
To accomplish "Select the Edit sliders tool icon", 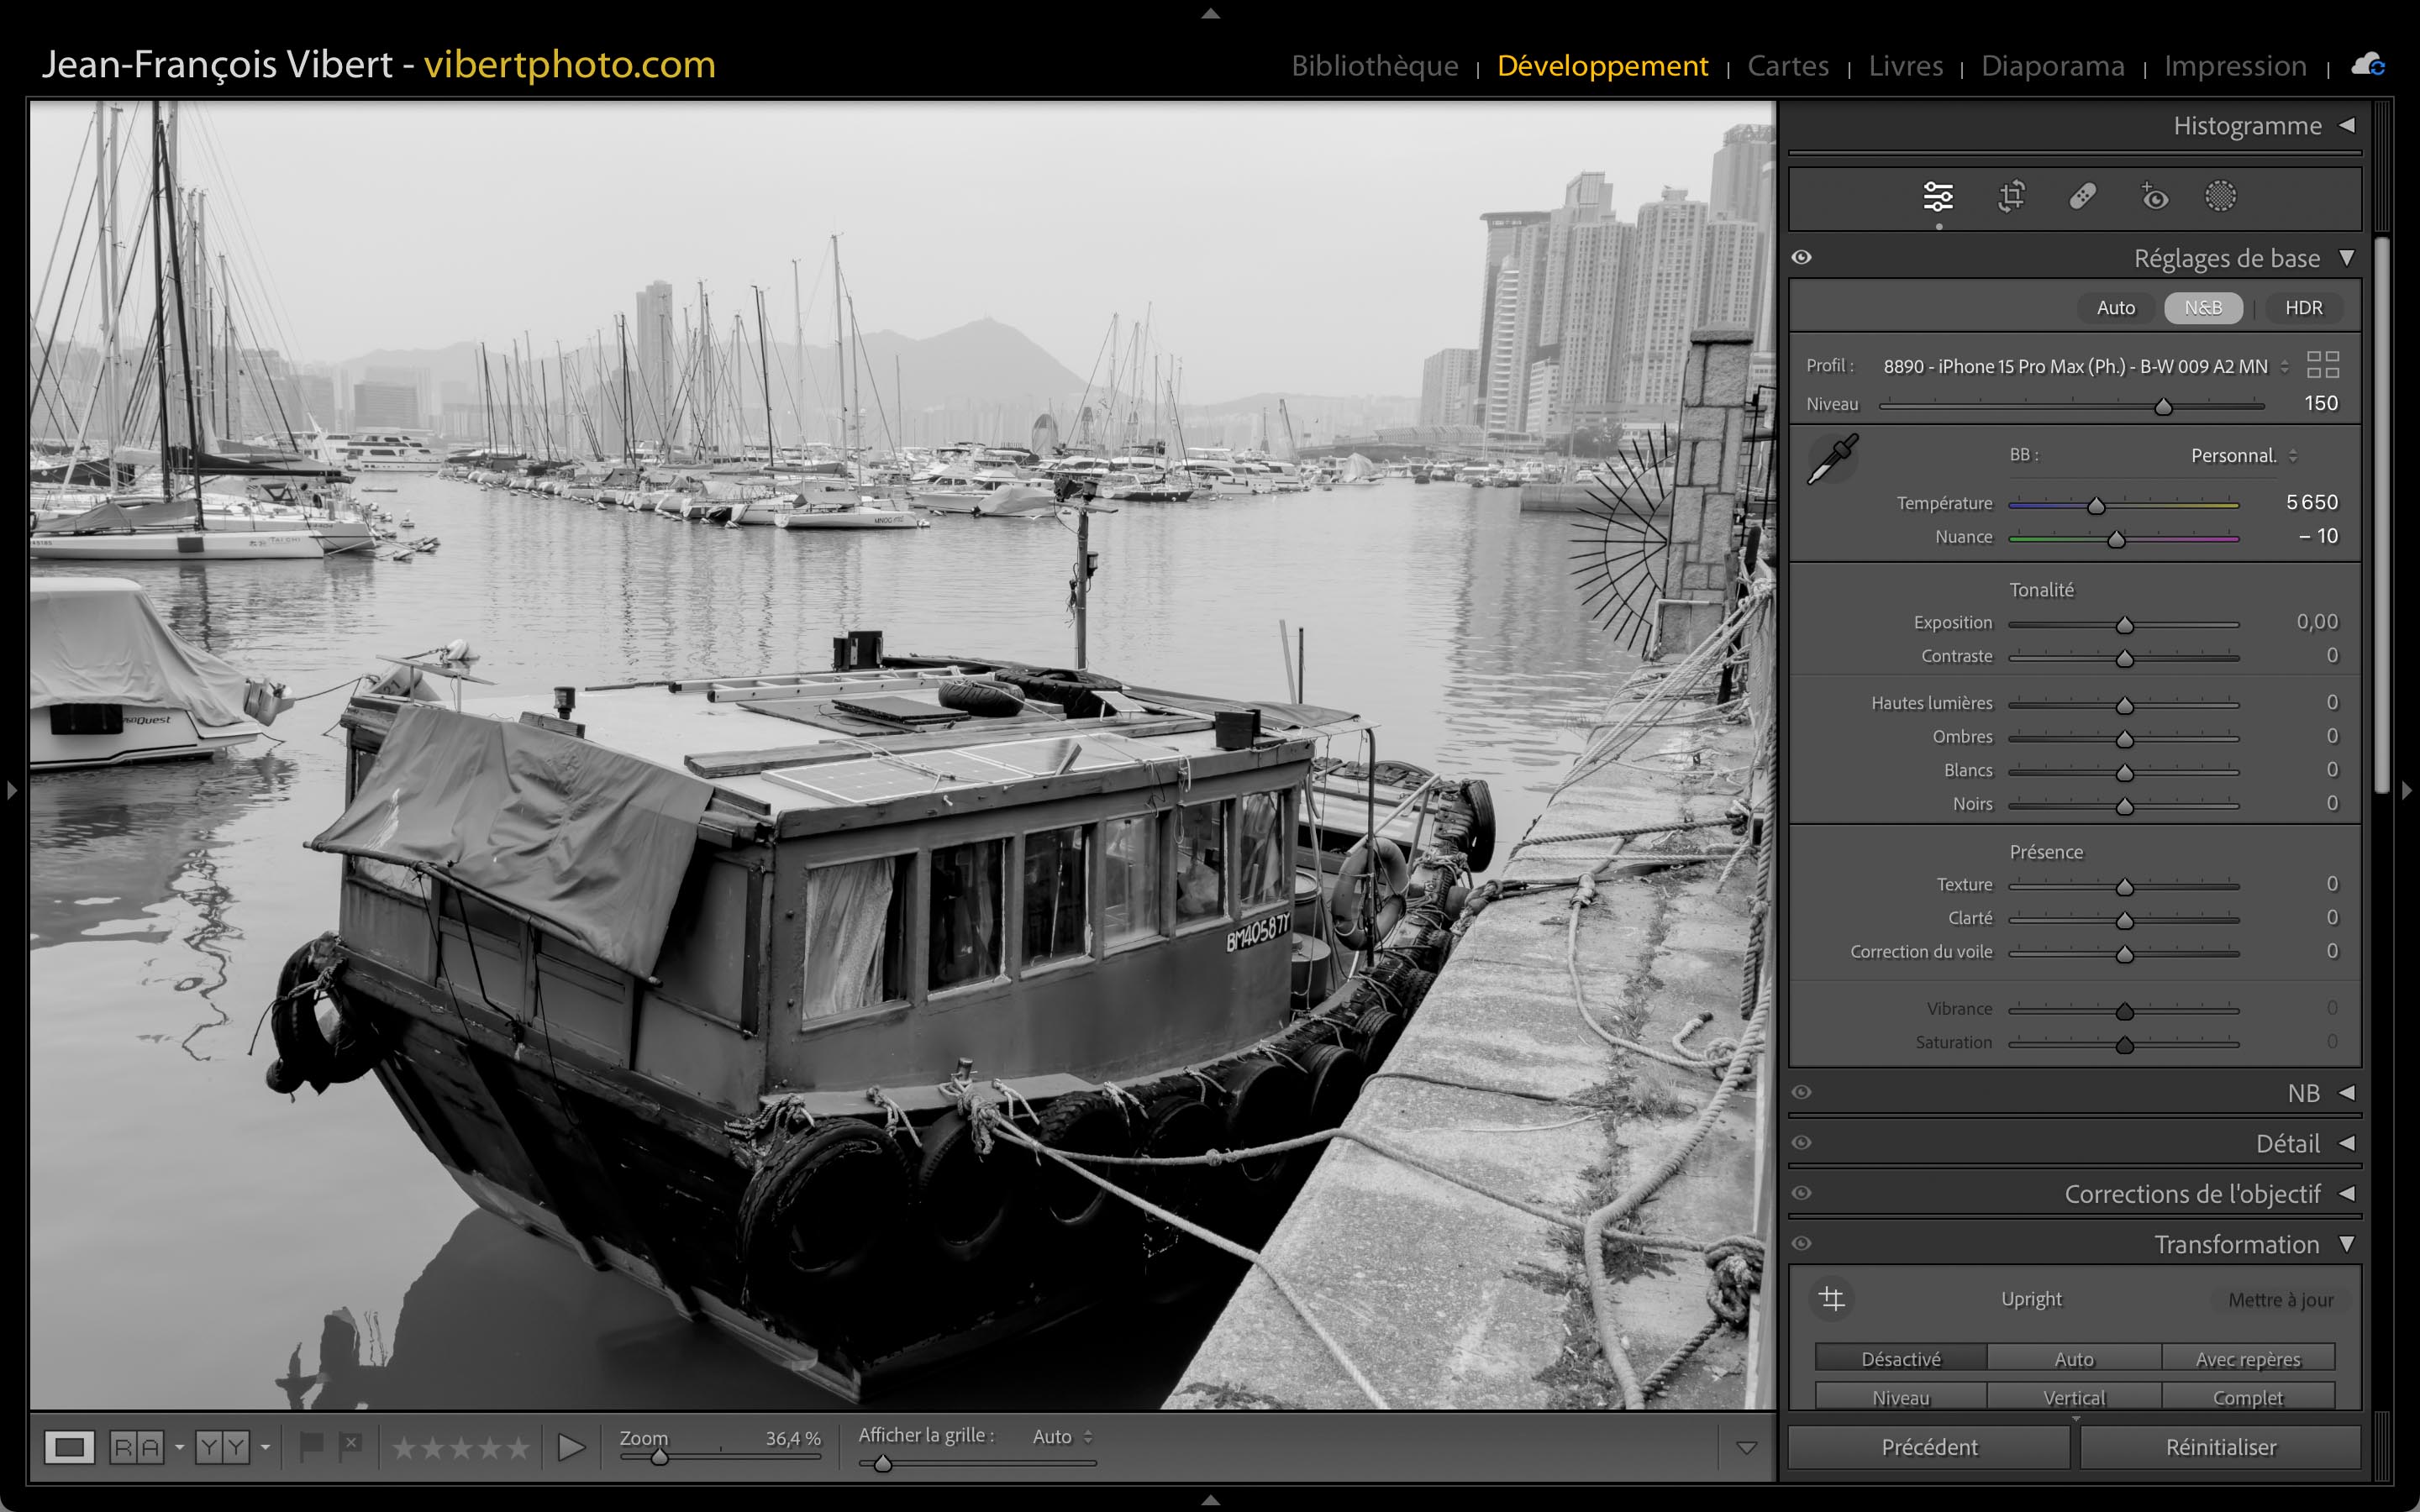I will click(1937, 196).
